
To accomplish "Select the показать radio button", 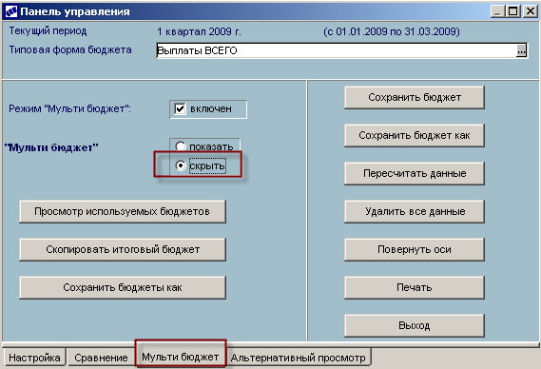I will (181, 146).
